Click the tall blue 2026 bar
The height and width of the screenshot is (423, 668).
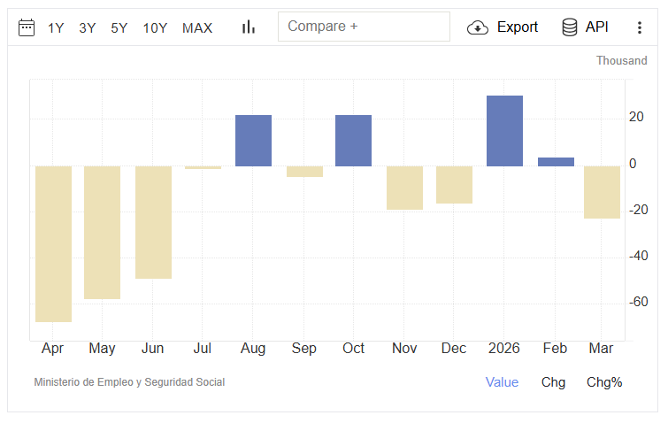(x=504, y=131)
